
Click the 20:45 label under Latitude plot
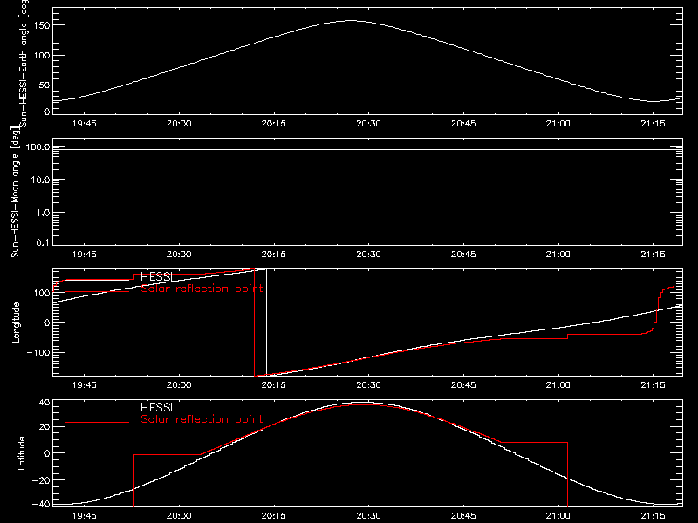463,516
